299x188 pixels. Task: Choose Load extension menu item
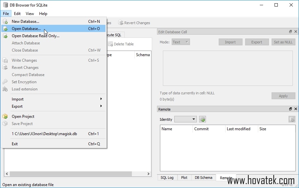click(x=54, y=89)
